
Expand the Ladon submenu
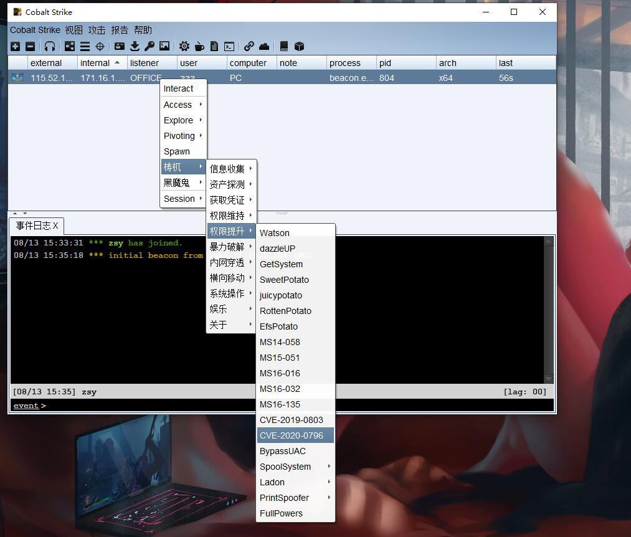pos(295,482)
